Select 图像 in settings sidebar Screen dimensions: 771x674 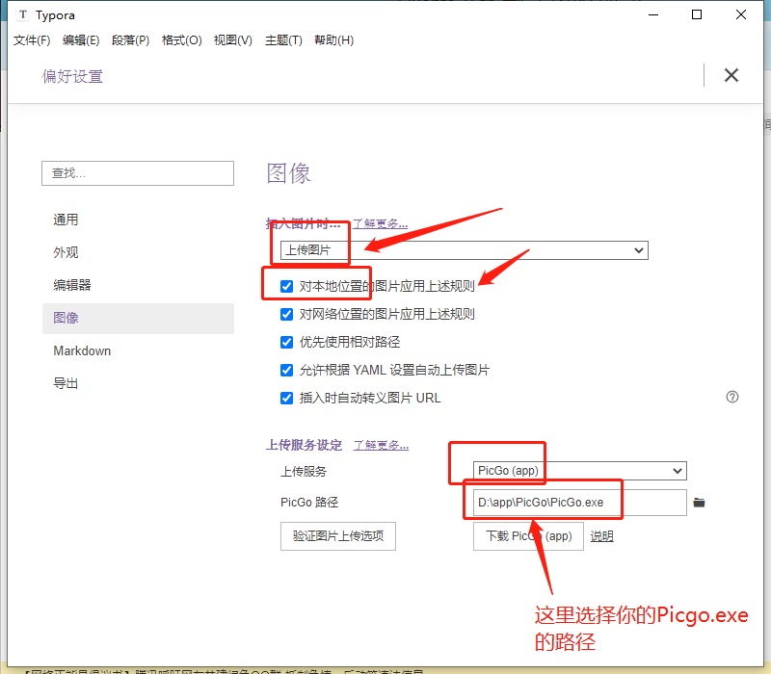click(x=138, y=318)
